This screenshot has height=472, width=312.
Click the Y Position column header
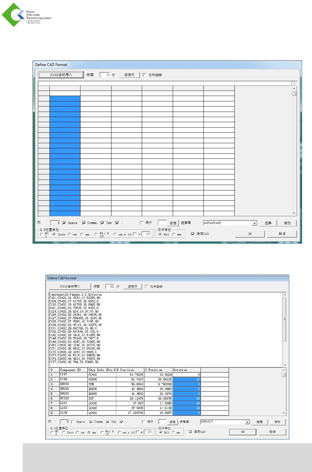pos(158,370)
